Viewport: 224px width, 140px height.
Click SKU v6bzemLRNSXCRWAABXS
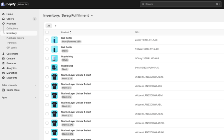[149, 77]
